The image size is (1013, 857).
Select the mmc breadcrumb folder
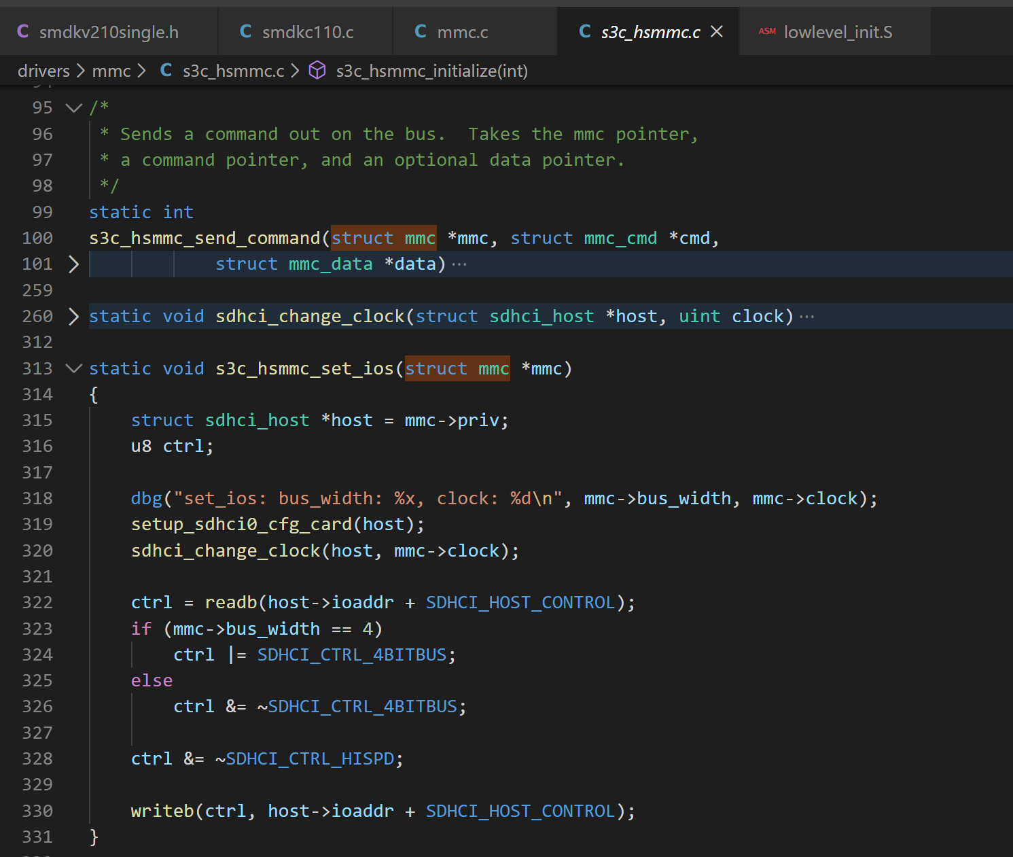click(x=111, y=71)
